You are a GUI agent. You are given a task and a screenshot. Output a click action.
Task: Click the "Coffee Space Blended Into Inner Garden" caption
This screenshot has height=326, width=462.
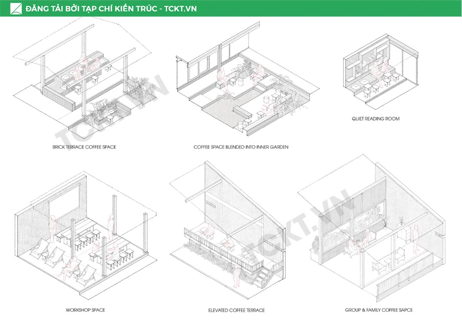[241, 147]
